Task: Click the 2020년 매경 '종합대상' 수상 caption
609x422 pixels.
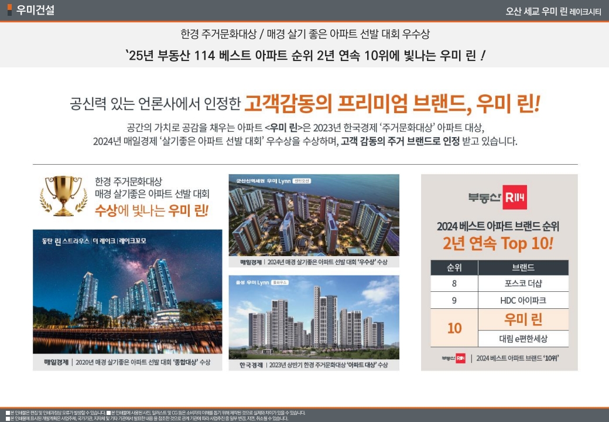Action: pyautogui.click(x=128, y=362)
